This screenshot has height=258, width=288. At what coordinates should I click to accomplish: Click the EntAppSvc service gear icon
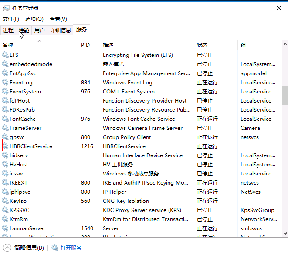point(5,73)
